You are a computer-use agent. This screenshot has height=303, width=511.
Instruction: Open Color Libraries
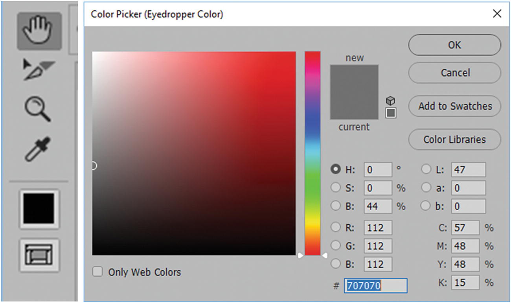455,140
